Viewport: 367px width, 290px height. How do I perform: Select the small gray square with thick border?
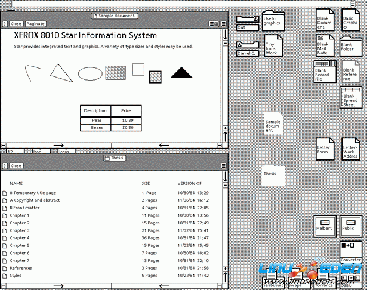155,77
